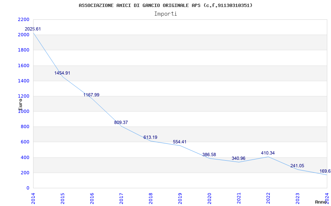The width and height of the screenshot is (331, 206).
Task: Select data label 809.37
Action: coord(121,122)
